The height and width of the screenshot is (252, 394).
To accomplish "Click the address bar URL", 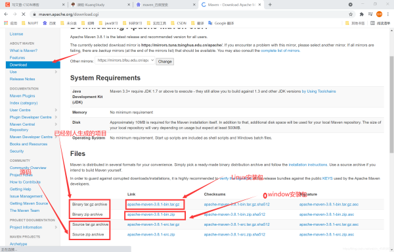I will click(x=68, y=14).
